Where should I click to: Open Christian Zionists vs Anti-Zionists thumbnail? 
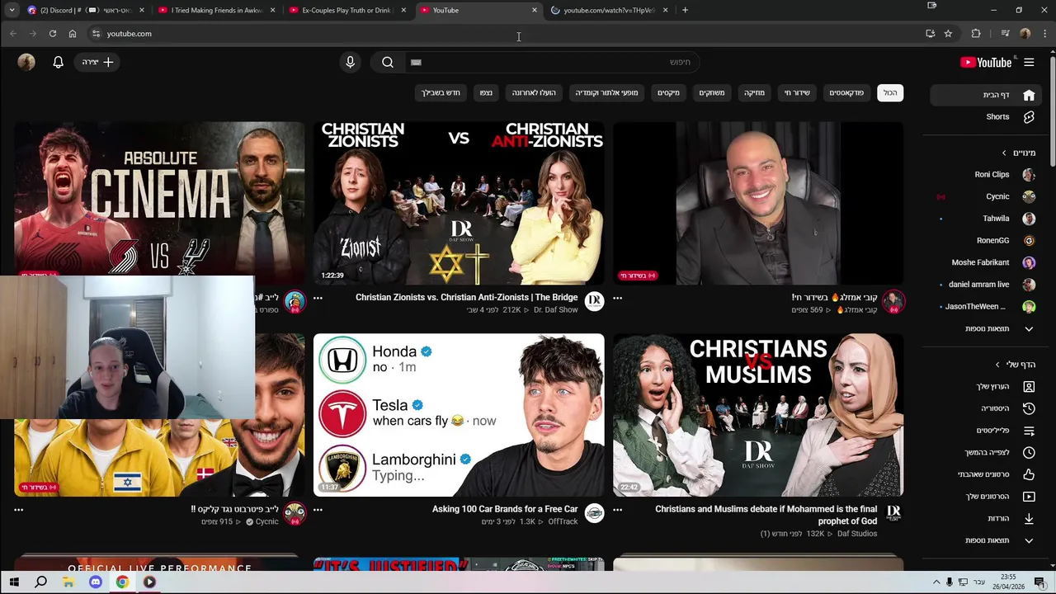pyautogui.click(x=459, y=203)
